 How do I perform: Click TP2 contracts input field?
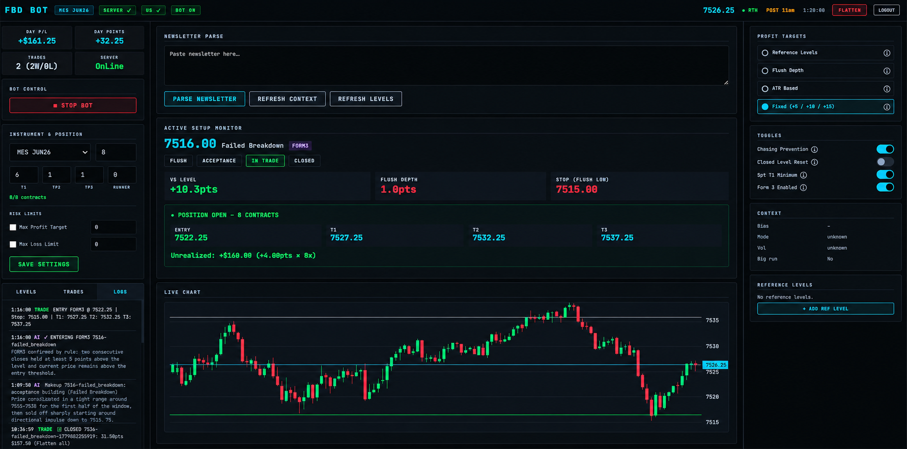tap(56, 174)
